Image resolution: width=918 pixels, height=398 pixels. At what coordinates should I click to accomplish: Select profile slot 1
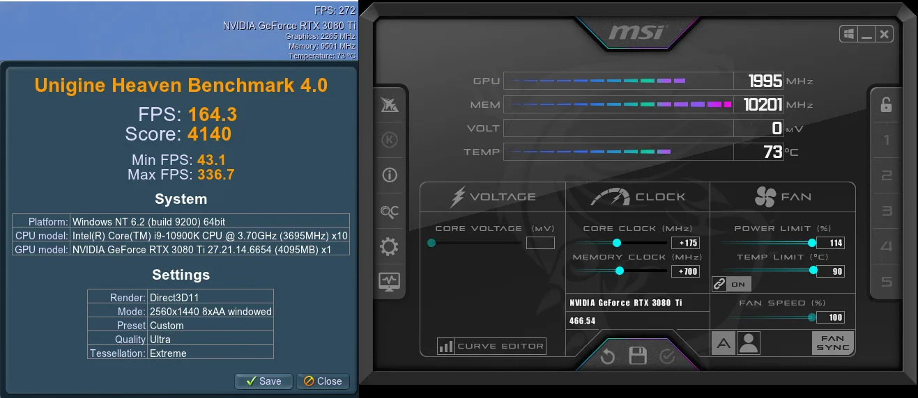[887, 141]
